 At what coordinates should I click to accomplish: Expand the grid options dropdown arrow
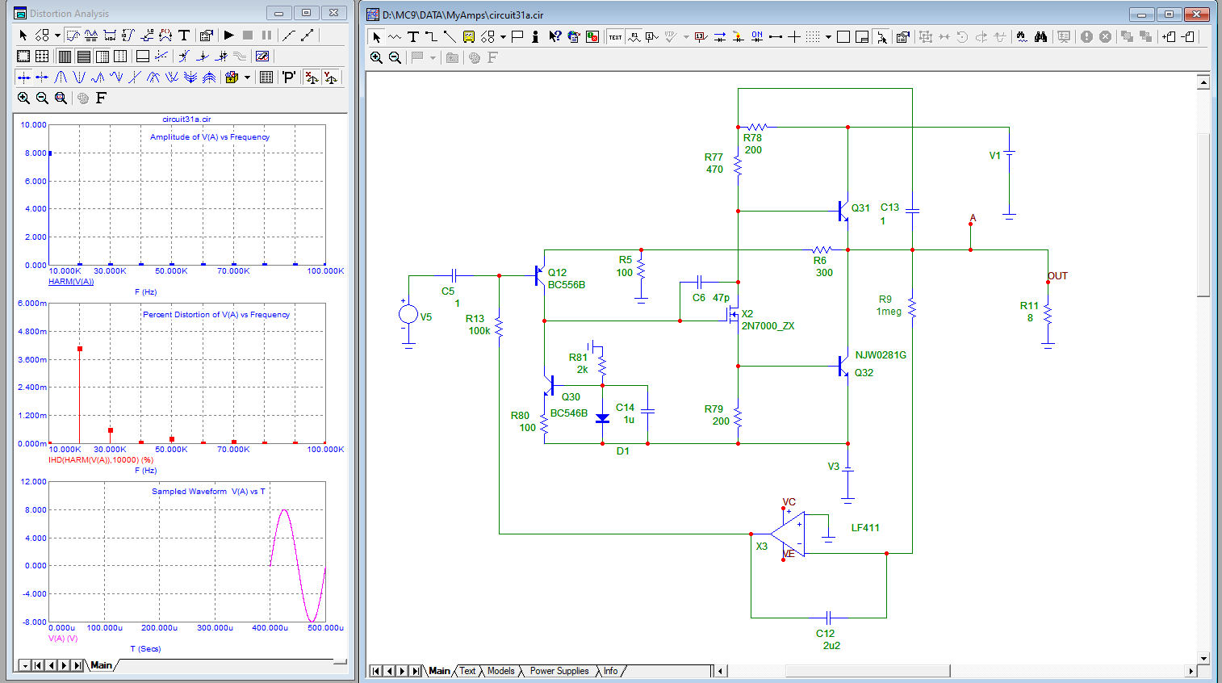click(x=828, y=36)
